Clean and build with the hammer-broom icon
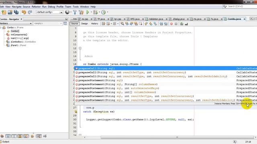 81,12
